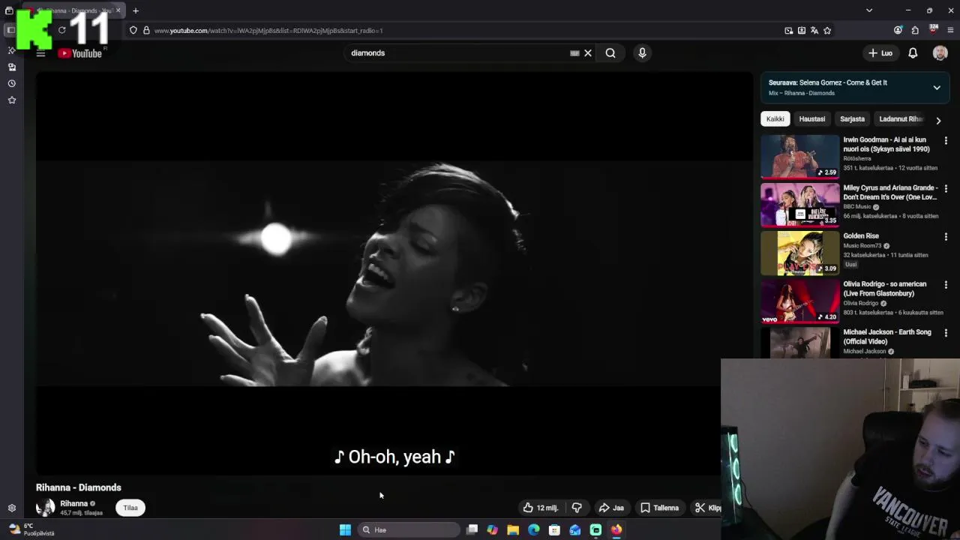
Task: Go to the YouTube home logo
Action: click(80, 53)
